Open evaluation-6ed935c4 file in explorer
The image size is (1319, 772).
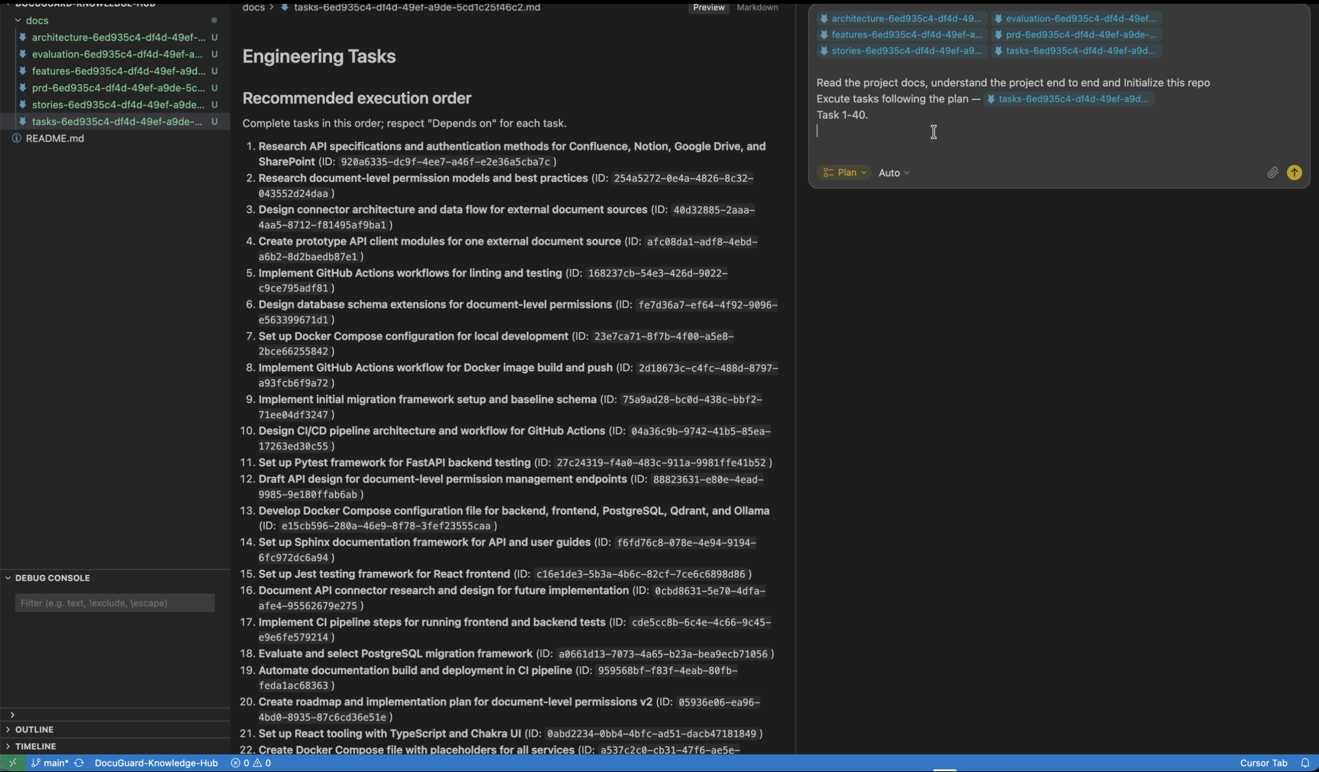click(117, 54)
